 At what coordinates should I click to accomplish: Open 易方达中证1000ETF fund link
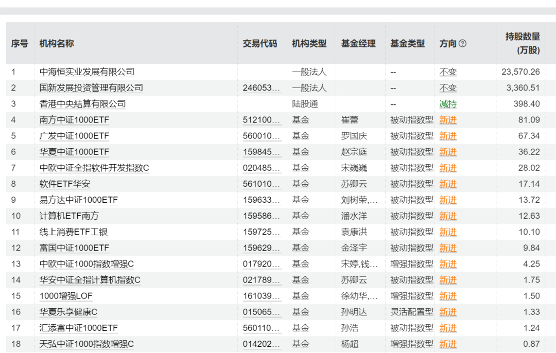click(x=78, y=200)
